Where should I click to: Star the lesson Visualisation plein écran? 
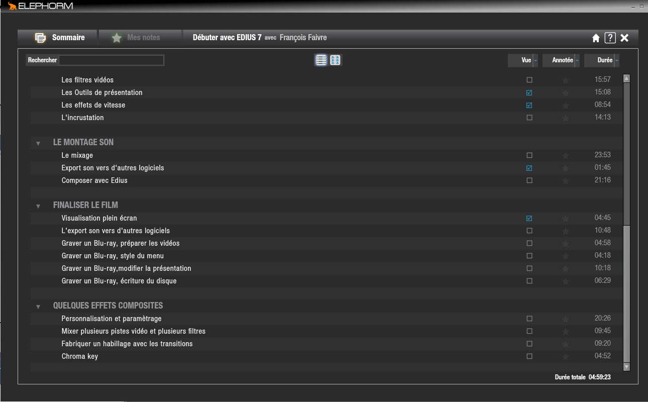pyautogui.click(x=566, y=218)
